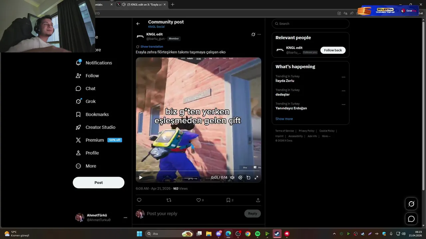The height and width of the screenshot is (239, 426).
Task: Open Microsoft Edge from the taskbar
Action: click(228, 234)
